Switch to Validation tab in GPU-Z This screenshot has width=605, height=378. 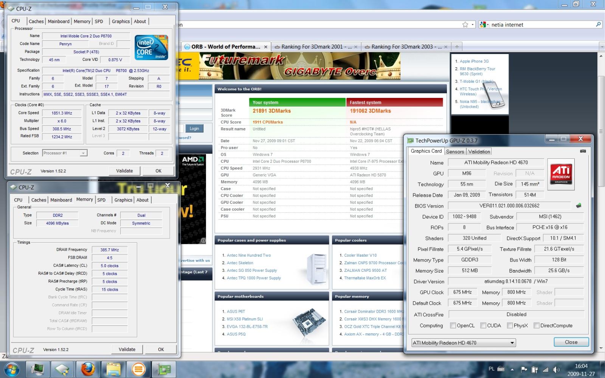479,152
